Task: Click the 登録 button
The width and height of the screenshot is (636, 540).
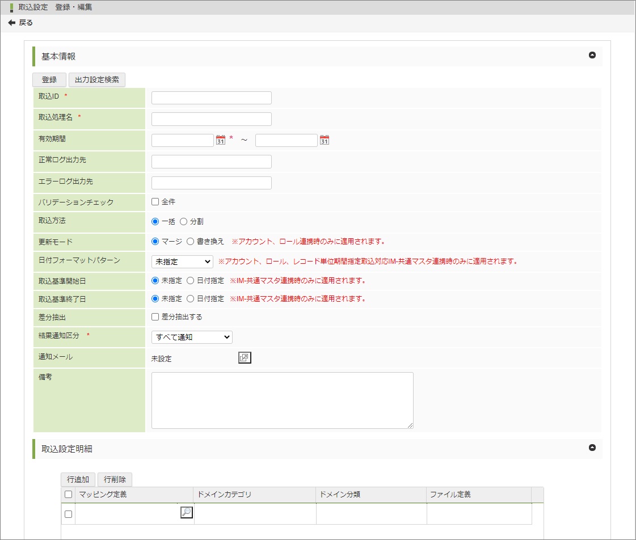Action: click(x=49, y=80)
